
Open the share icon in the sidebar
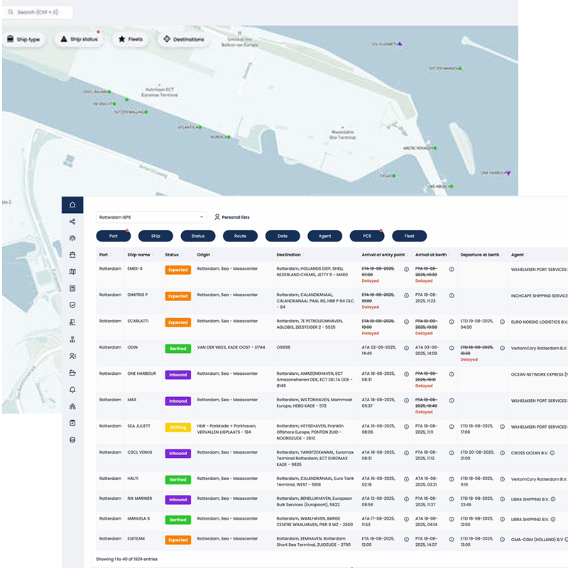pyautogui.click(x=72, y=222)
